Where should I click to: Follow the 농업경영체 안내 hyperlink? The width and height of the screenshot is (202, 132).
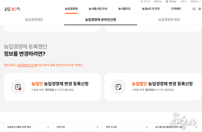tap(26, 65)
